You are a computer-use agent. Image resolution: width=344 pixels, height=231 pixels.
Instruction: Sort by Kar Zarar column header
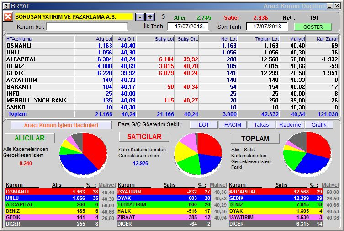(x=322, y=39)
